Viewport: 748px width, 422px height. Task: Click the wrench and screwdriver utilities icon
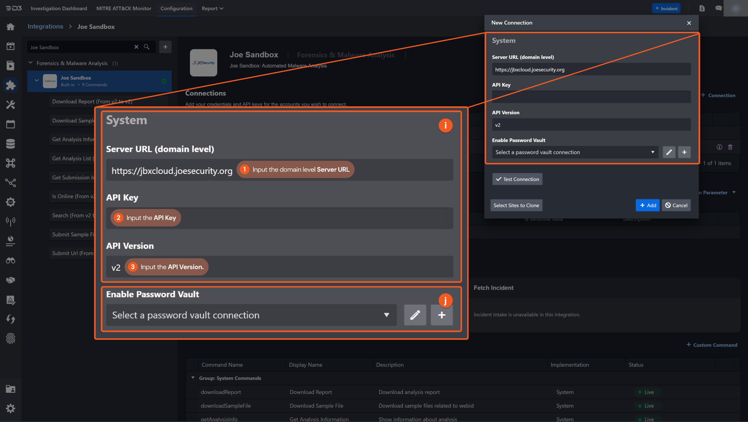click(x=11, y=105)
